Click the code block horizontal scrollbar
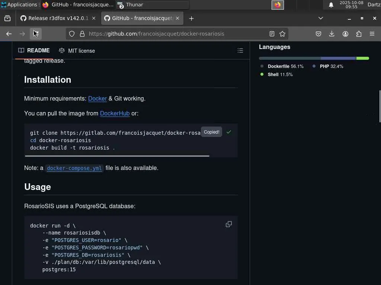This screenshot has height=285, width=381. point(117,156)
